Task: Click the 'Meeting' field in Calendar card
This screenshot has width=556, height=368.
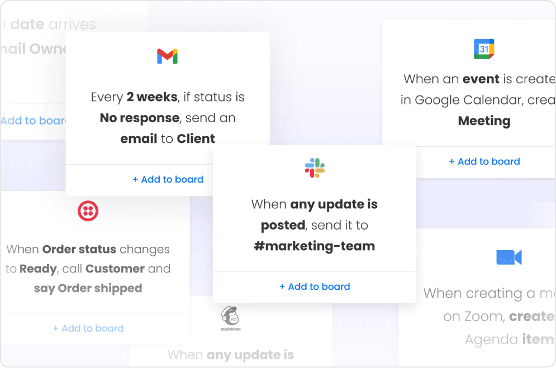Action: [484, 121]
